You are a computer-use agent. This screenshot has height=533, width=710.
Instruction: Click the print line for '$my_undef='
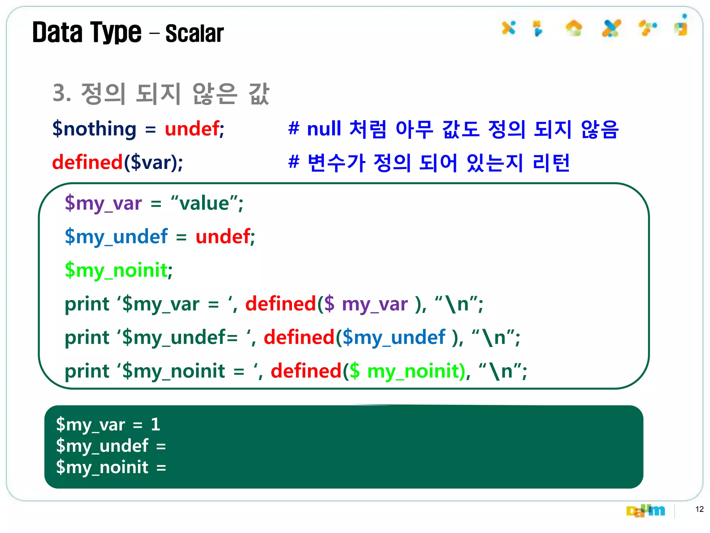pyautogui.click(x=293, y=337)
